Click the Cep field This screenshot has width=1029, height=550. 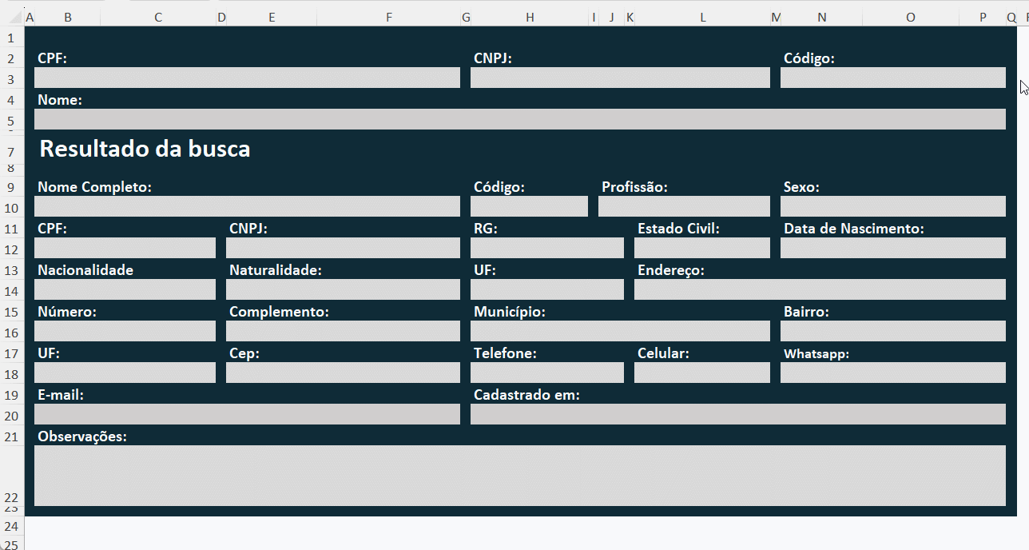point(343,373)
